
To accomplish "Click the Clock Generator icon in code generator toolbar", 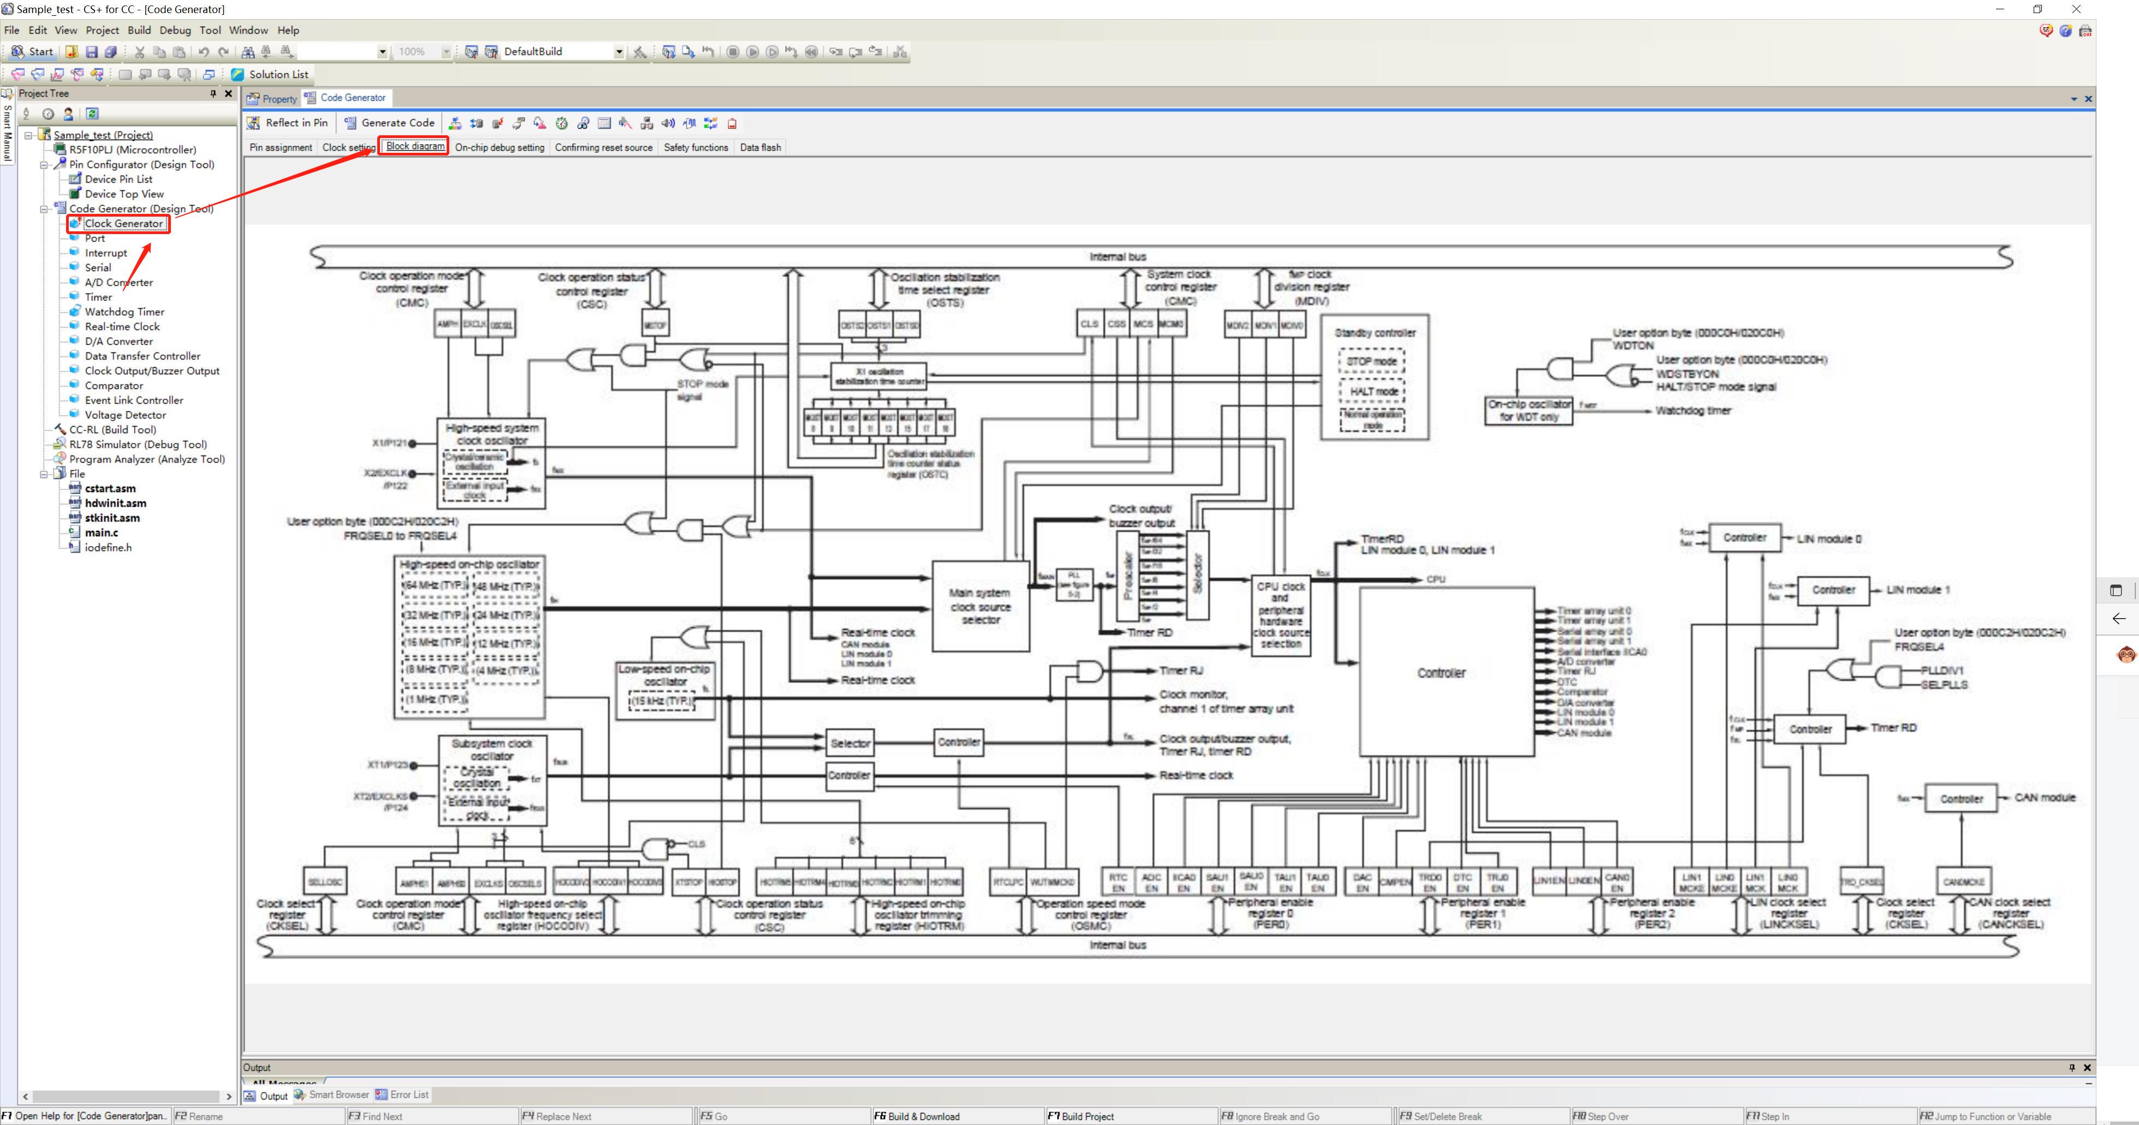I will (x=455, y=123).
